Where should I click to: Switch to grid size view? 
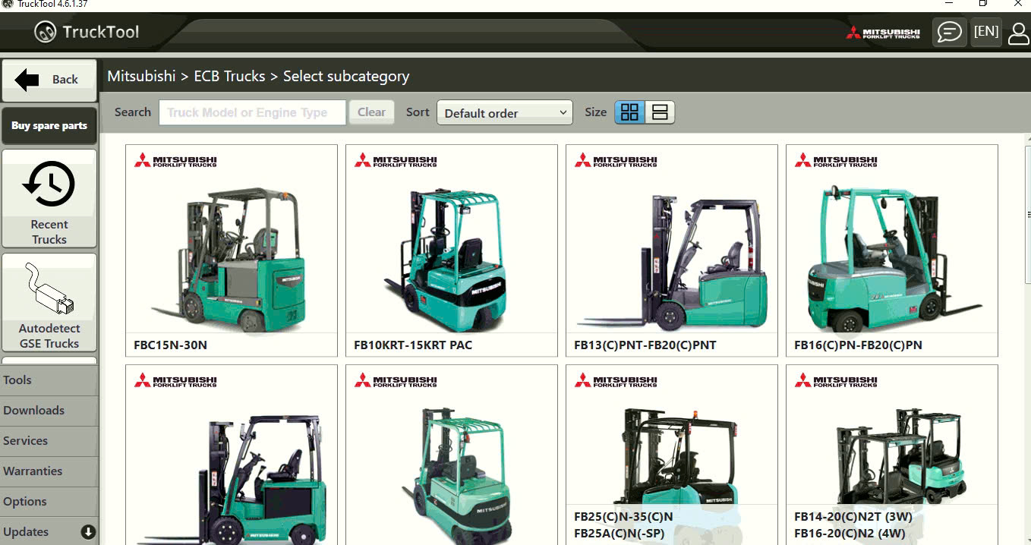coord(630,112)
